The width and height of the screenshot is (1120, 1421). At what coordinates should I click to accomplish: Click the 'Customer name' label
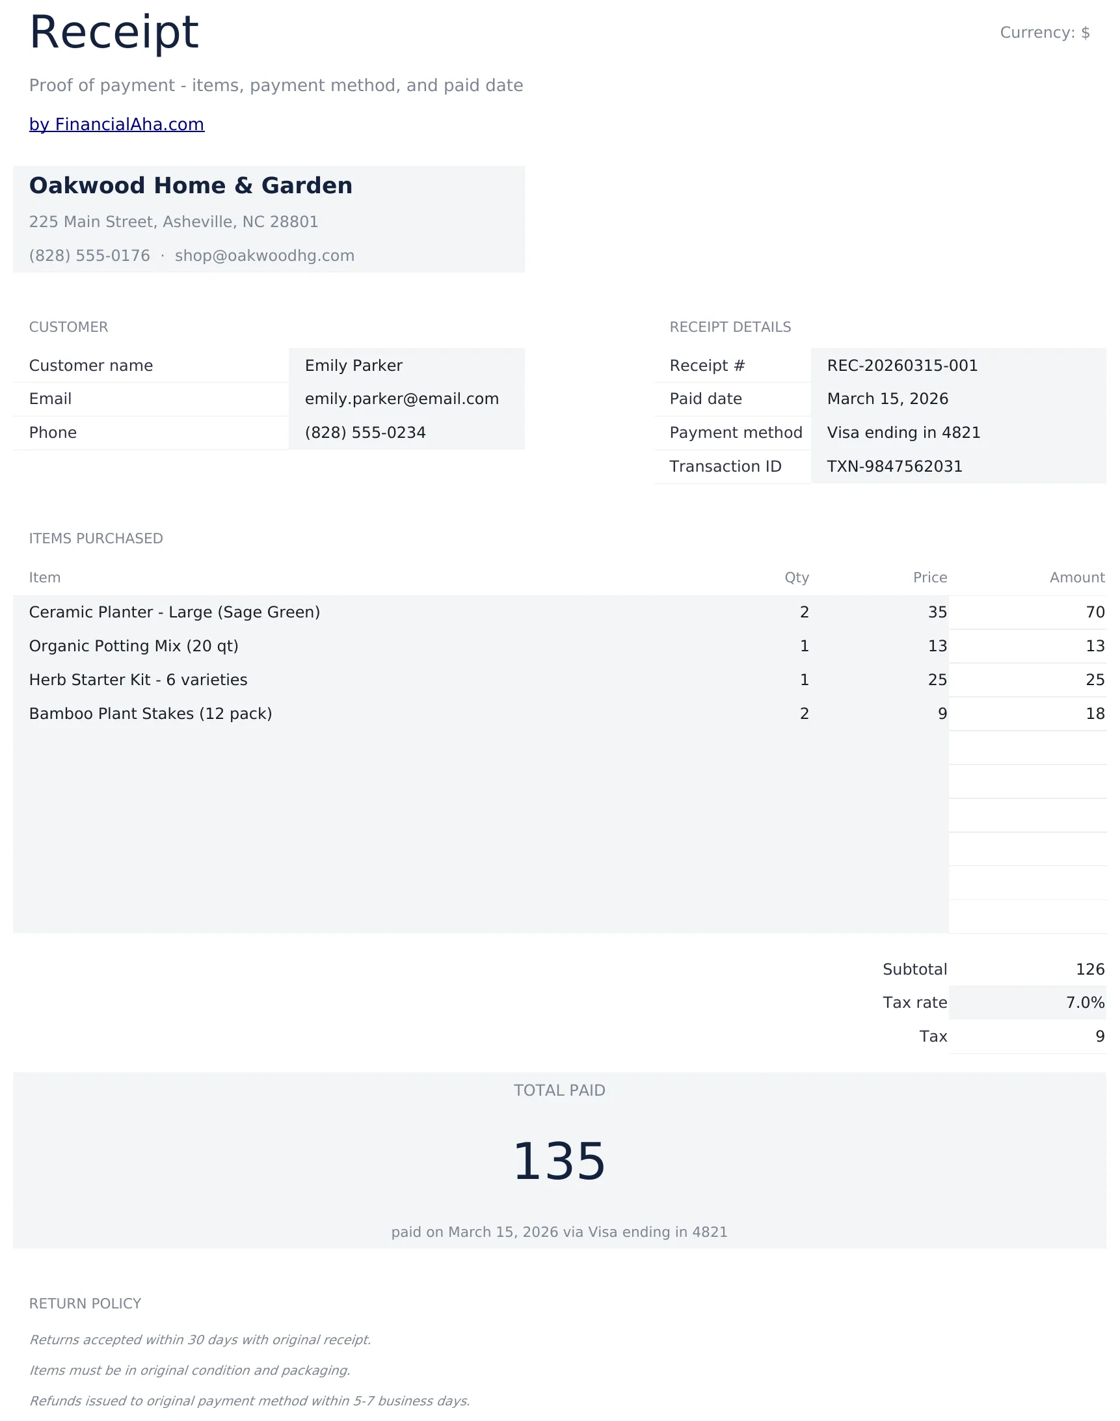[91, 366]
